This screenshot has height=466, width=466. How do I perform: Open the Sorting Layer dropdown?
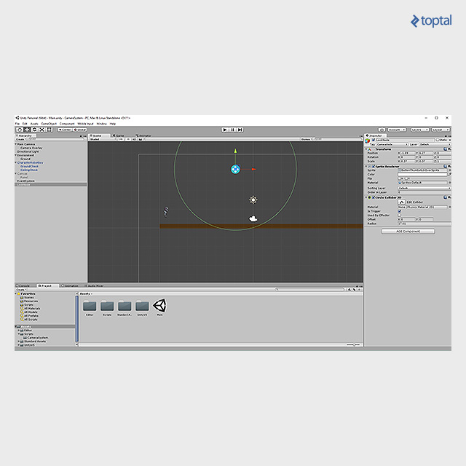tap(423, 188)
